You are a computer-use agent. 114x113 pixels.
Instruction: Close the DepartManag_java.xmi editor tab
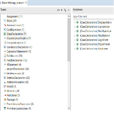pos(26,3)
